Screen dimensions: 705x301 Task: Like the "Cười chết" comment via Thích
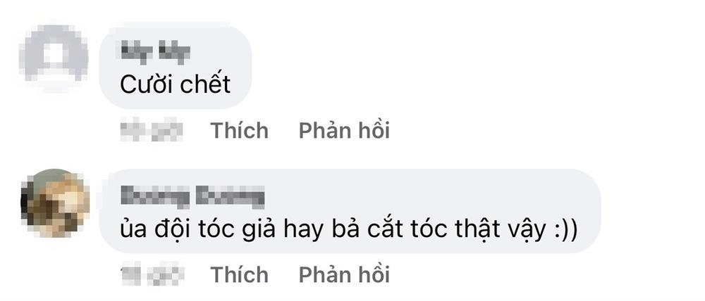click(x=240, y=131)
